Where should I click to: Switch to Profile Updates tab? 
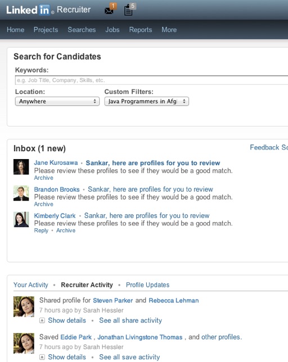pyautogui.click(x=147, y=285)
